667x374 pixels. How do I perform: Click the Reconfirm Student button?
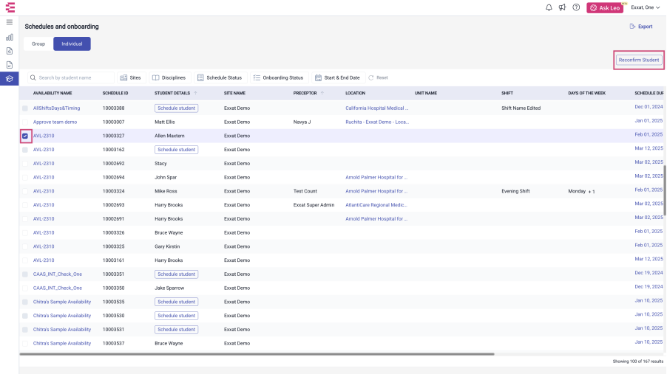639,60
